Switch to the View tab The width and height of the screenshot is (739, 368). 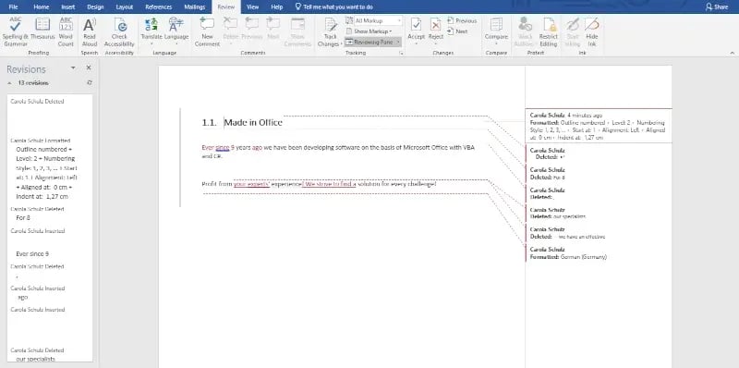tap(252, 7)
